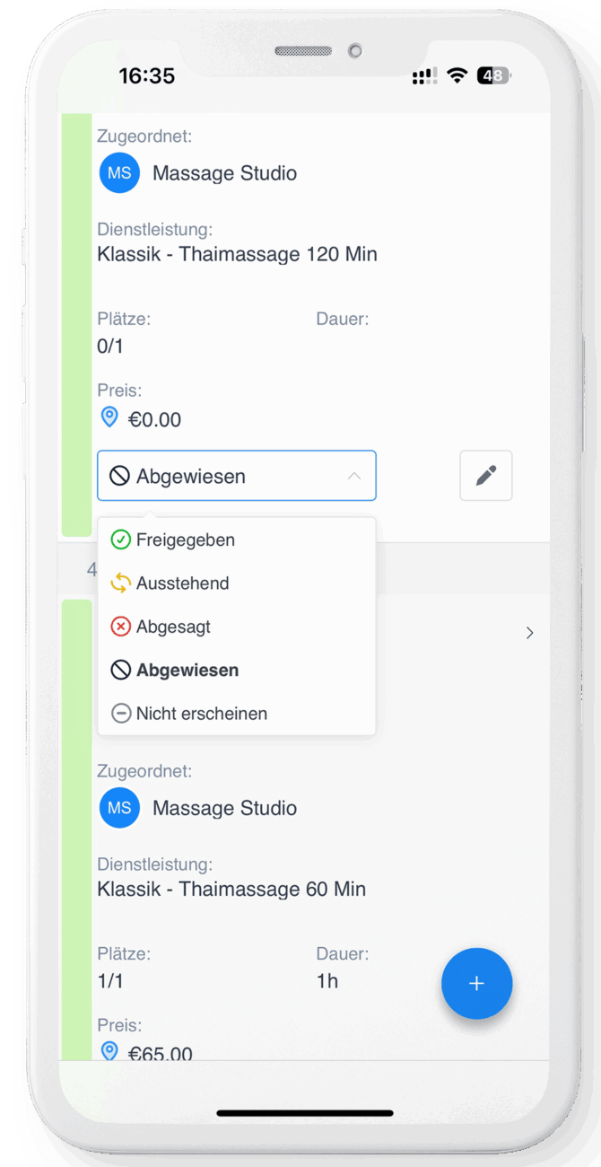Viewport: 601px width, 1167px height.
Task: Choose the bold Abgewiesen menu option
Action: (237, 670)
